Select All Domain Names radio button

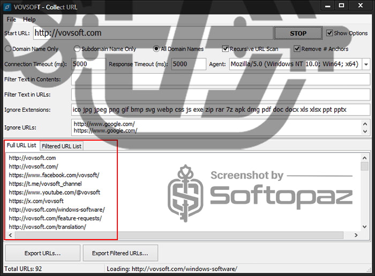coord(178,49)
